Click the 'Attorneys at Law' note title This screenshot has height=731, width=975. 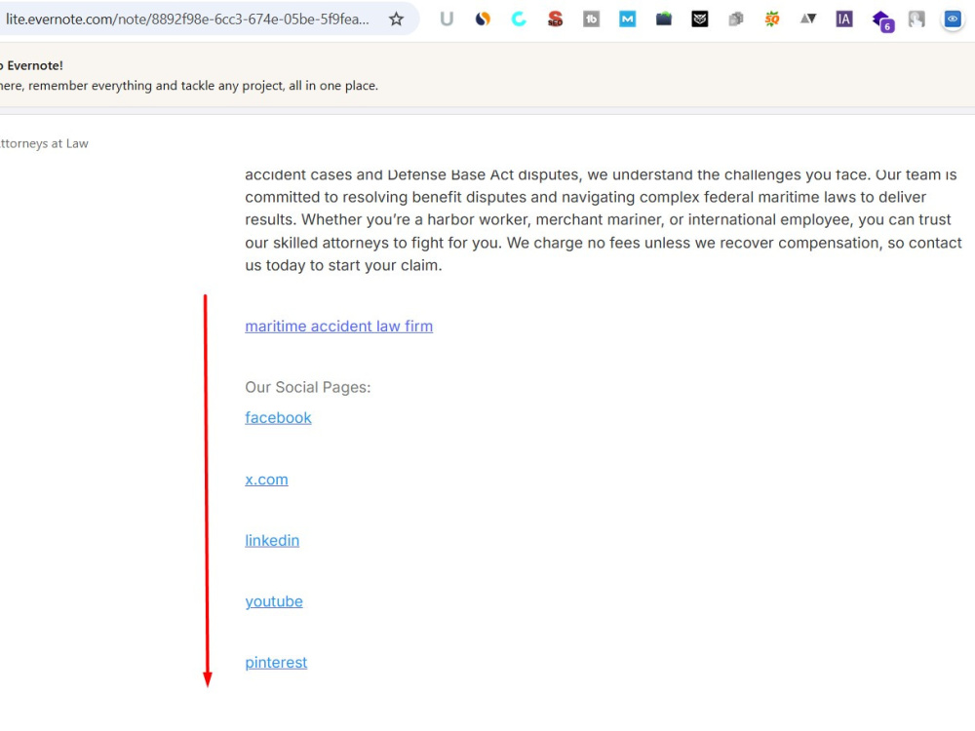point(44,143)
